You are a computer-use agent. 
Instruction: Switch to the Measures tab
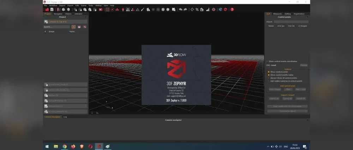point(277,14)
